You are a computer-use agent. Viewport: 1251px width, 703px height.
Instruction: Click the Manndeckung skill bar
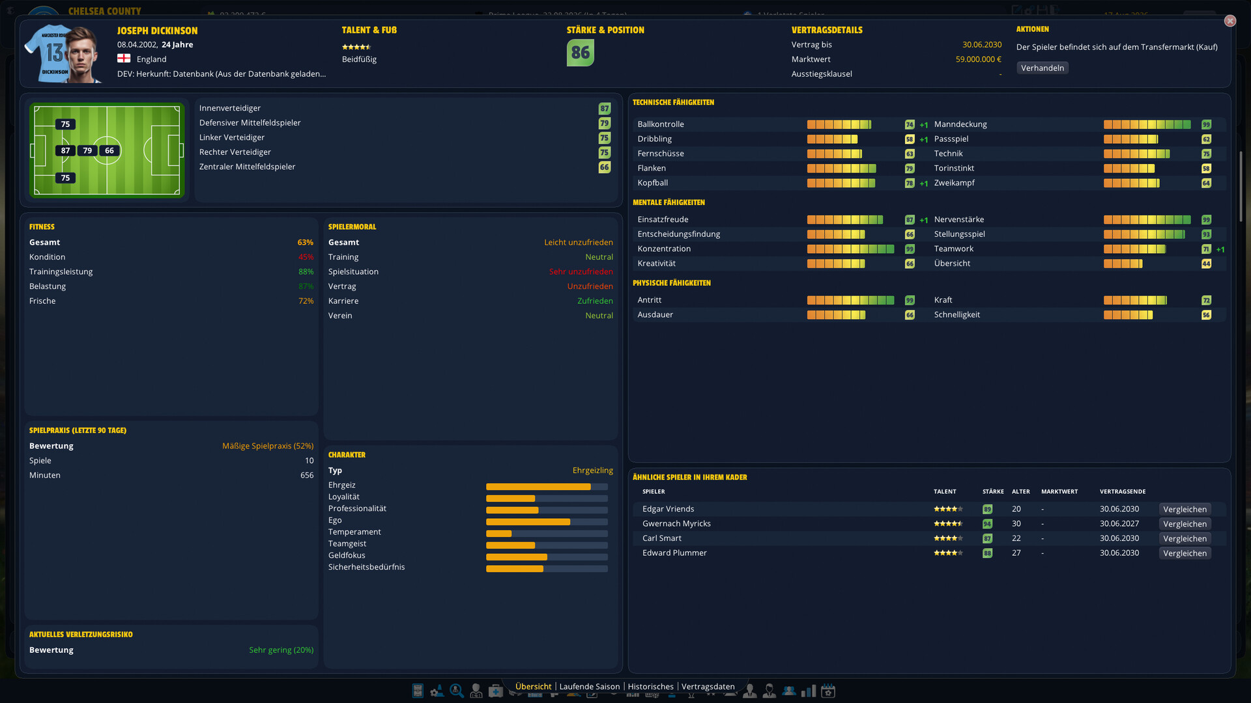1147,124
